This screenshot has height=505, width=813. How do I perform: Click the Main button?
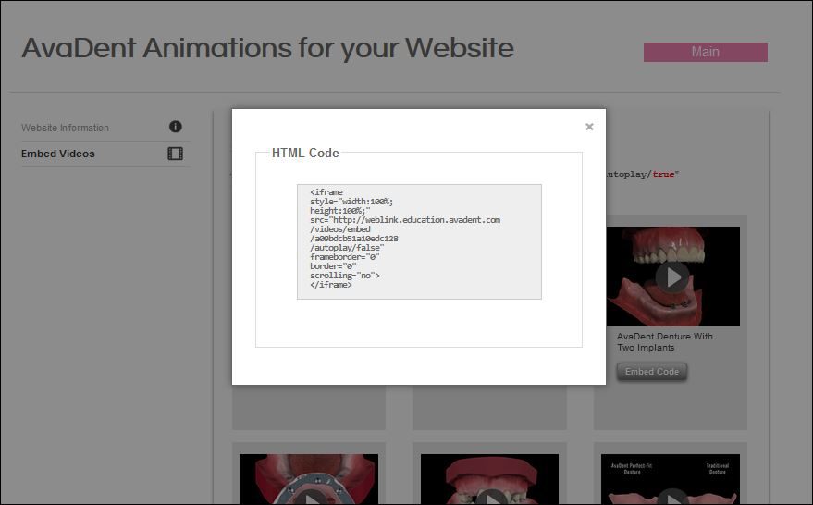[705, 52]
